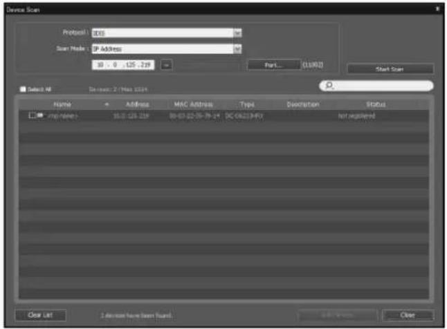Sort by the Status column header
Viewport: 447px width, 329px height.
coord(376,104)
